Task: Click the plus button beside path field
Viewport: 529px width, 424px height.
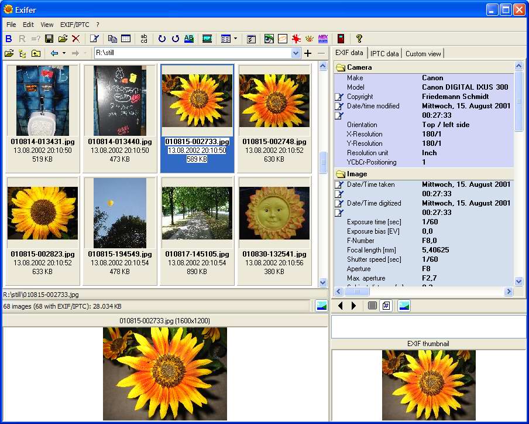Action: [308, 53]
